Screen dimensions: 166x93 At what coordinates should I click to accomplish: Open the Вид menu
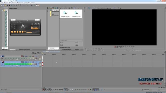pos(10,3)
